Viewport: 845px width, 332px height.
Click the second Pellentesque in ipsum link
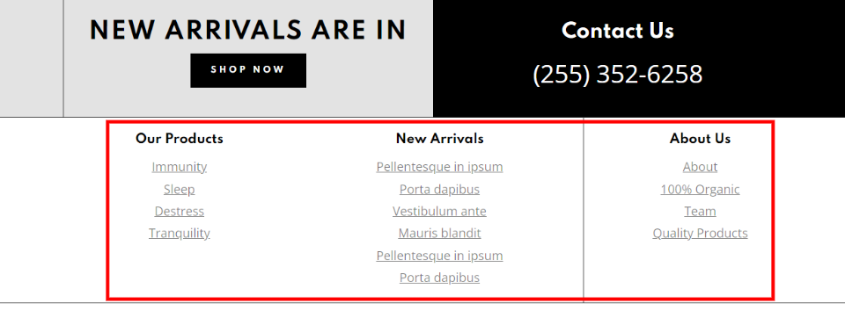(x=439, y=256)
